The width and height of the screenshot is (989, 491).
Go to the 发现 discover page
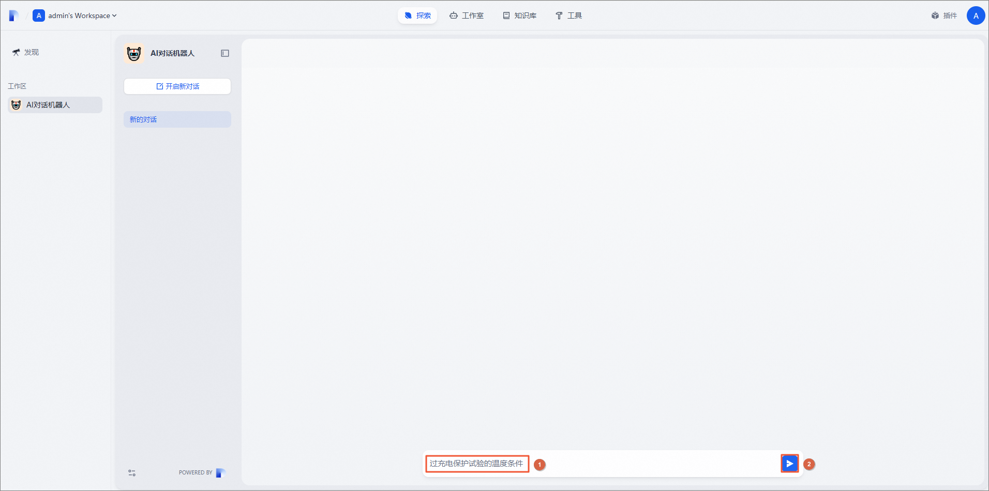point(25,52)
